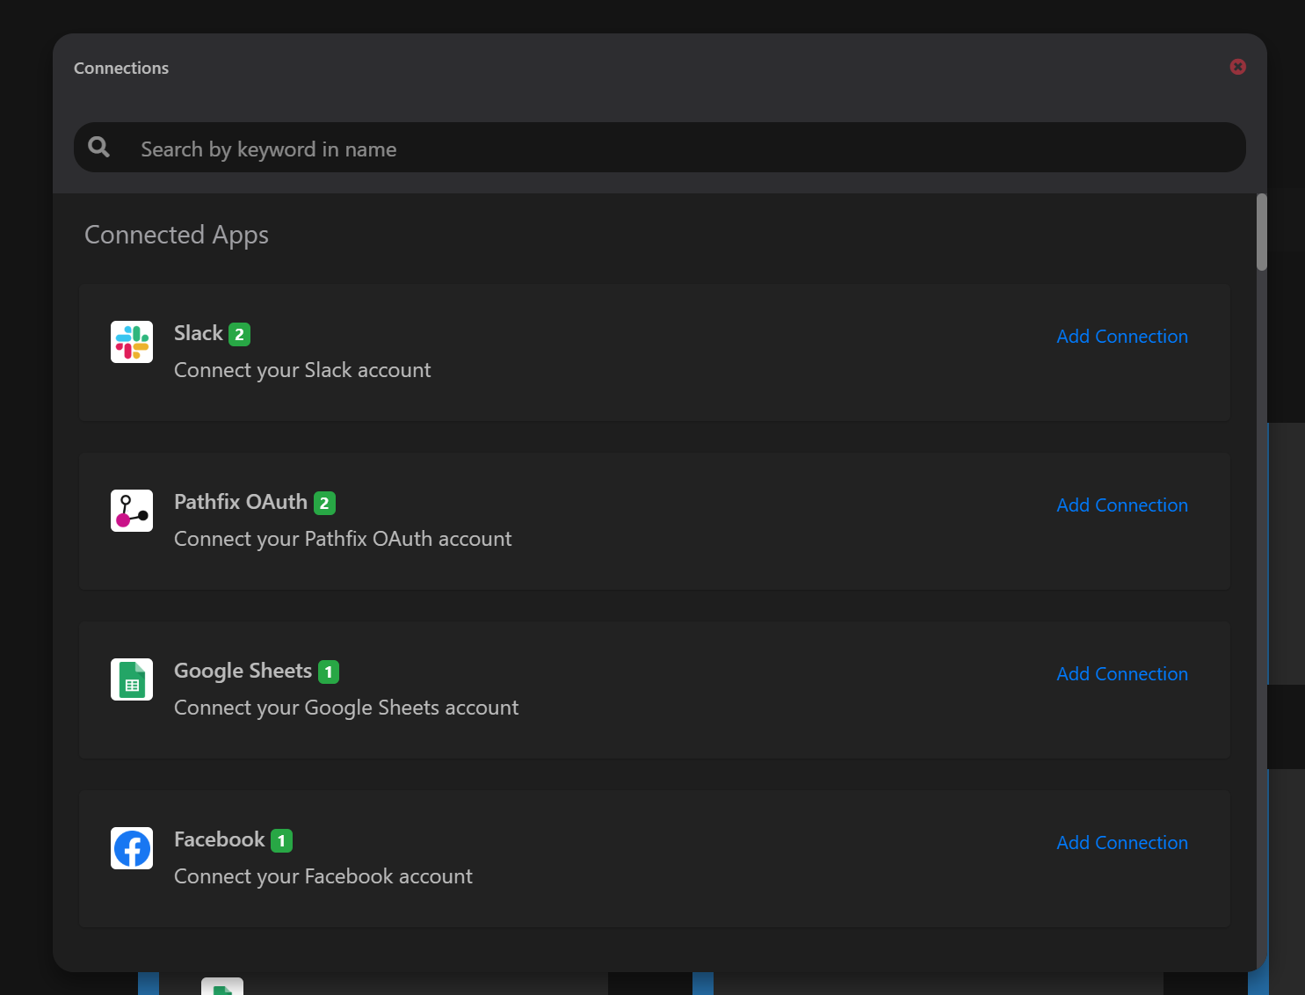This screenshot has width=1305, height=995.
Task: Add Connection for Slack
Action: pos(1122,337)
